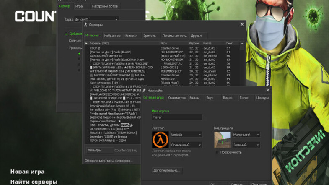Click the Фильтры button

coord(99,150)
